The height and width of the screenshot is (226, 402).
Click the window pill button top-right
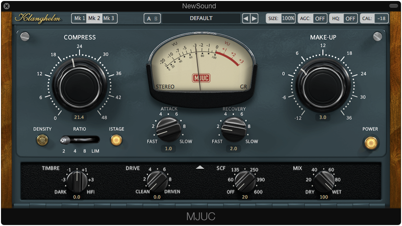394,6
